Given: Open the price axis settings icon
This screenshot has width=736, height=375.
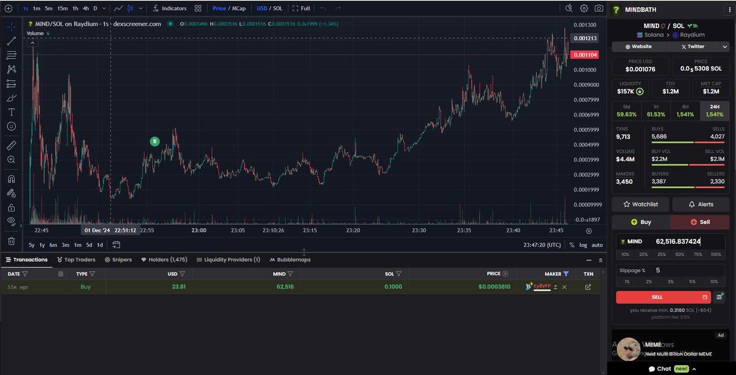Looking at the screenshot, I should pos(589,231).
